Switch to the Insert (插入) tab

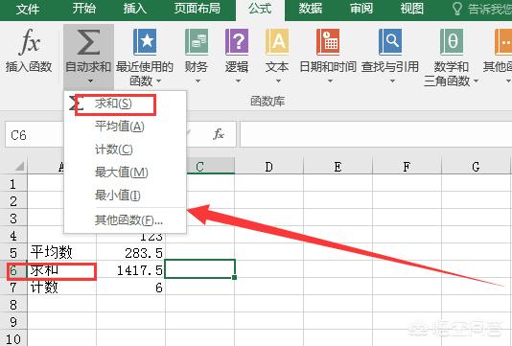[134, 9]
